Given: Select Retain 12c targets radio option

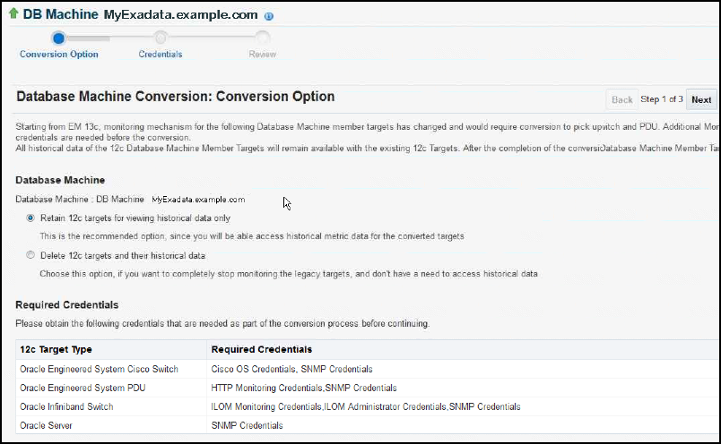Looking at the screenshot, I should point(31,218).
